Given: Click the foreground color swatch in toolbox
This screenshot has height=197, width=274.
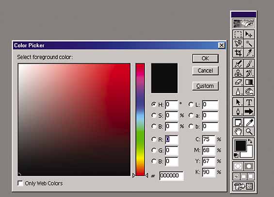Looking at the screenshot, I should click(x=241, y=146).
